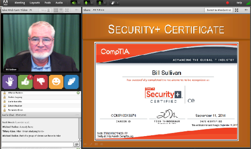Click the orange Smiley Face button
251x149 pixels.
pyautogui.click(x=56, y=82)
